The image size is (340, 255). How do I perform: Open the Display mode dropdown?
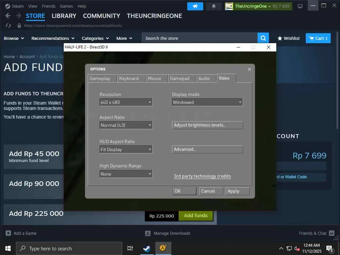click(207, 102)
